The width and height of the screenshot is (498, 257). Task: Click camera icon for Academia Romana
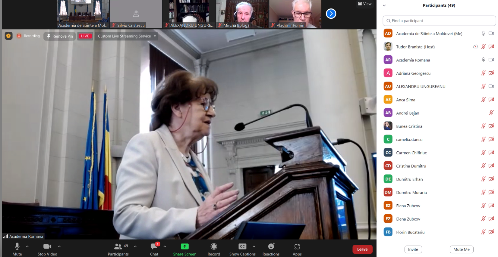(491, 60)
